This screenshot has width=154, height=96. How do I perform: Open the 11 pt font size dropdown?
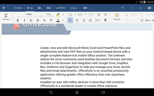coord(48,15)
